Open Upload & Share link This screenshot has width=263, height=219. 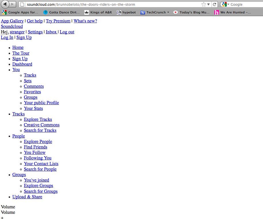[27, 197]
